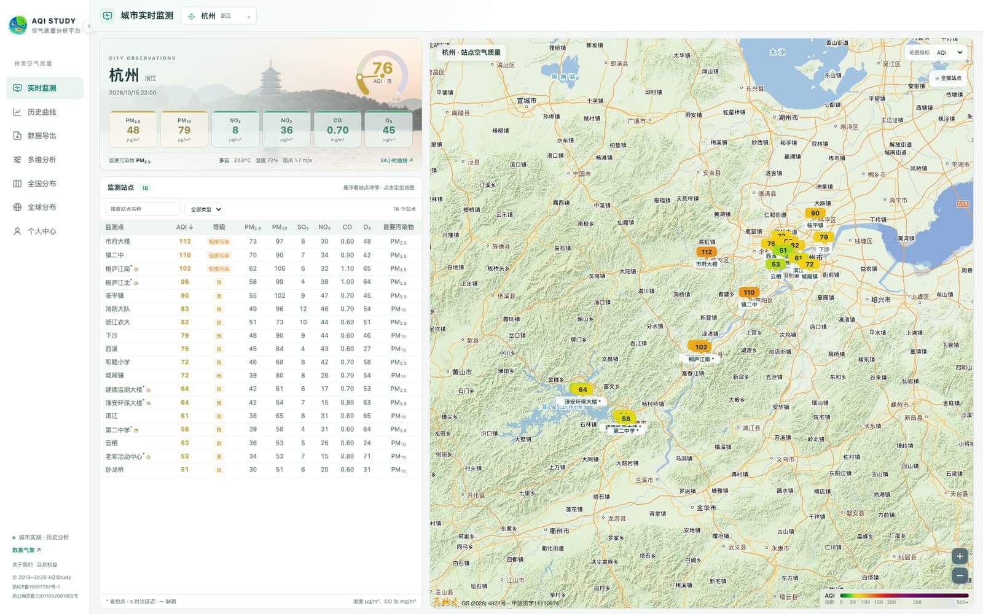Click the PM2.5 column header
The height and width of the screenshot is (614, 983).
253,227
